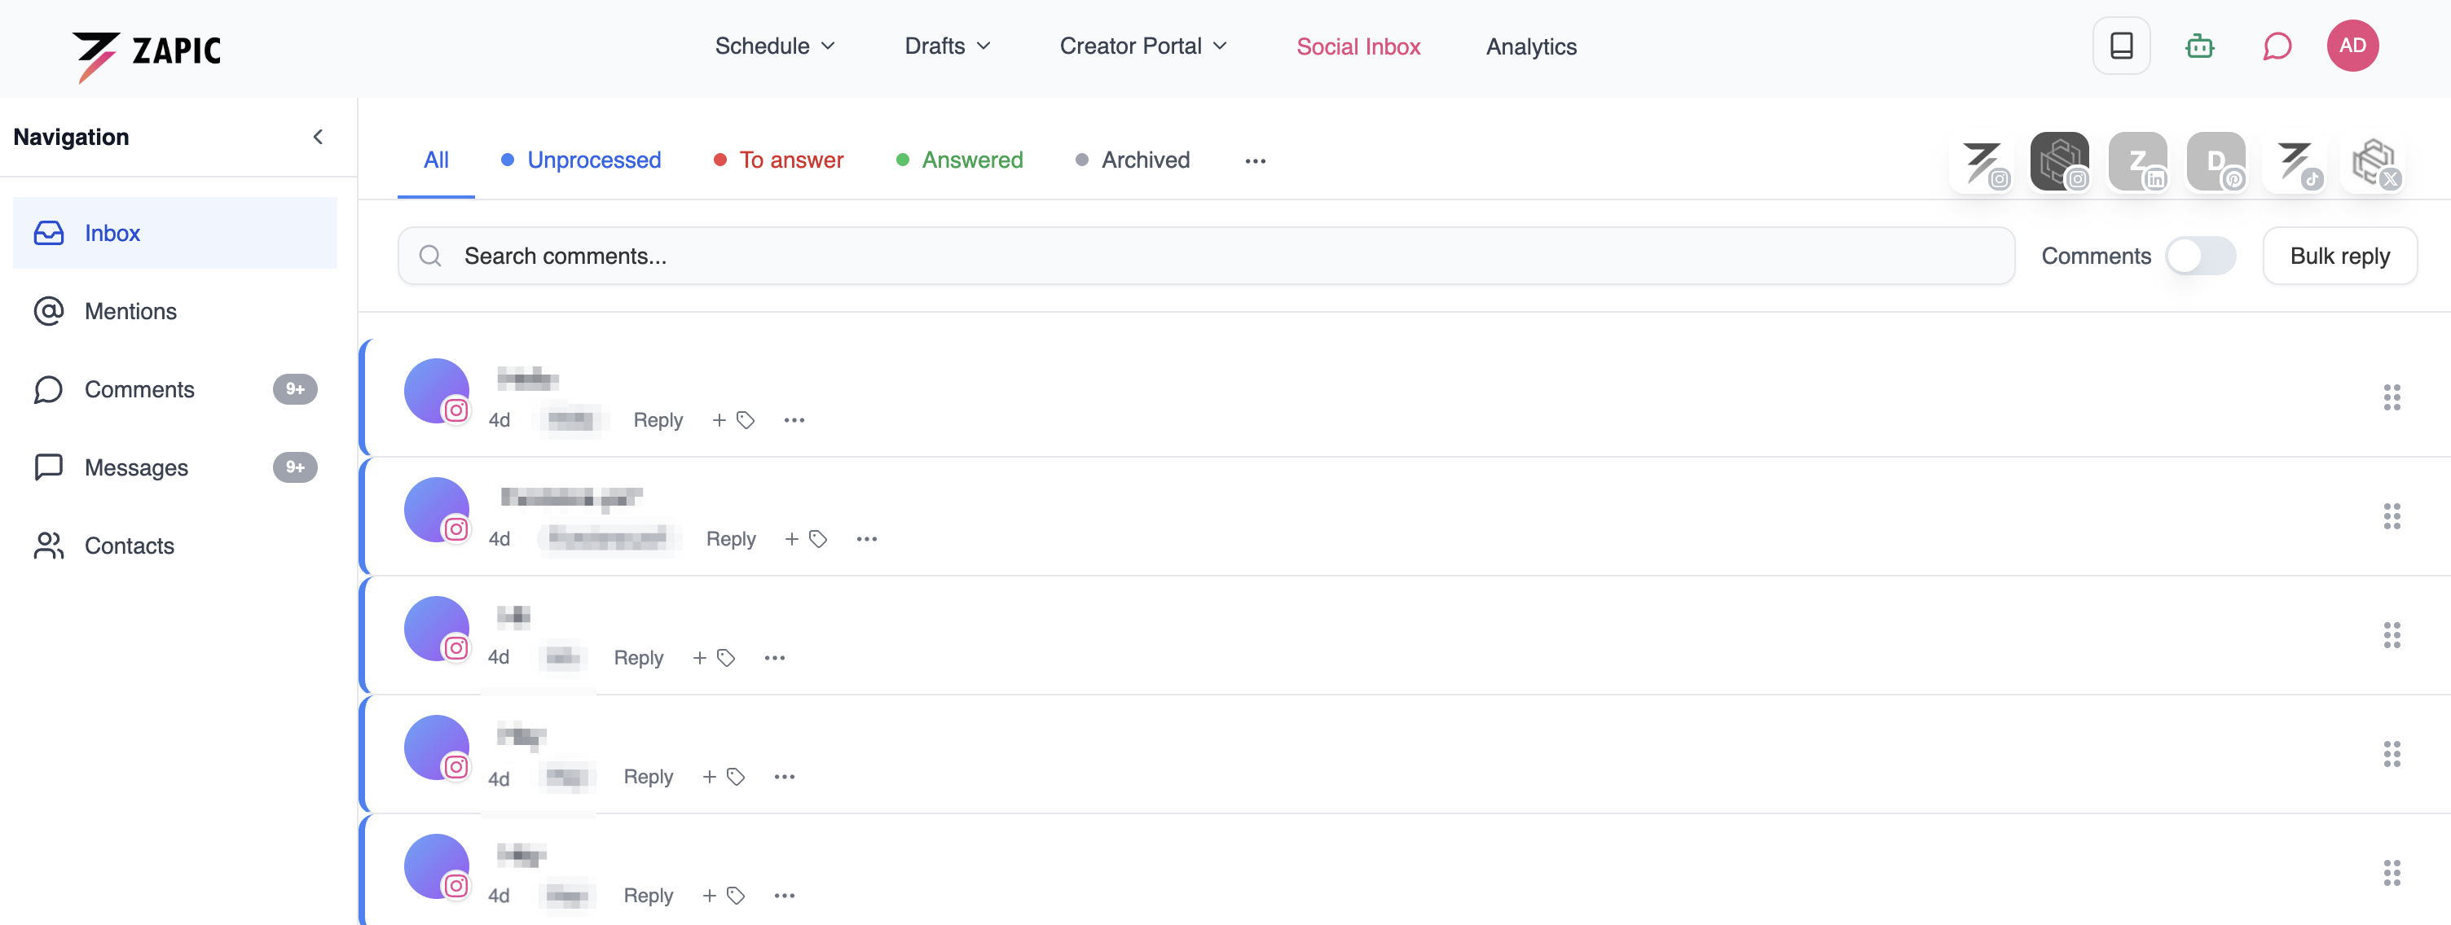
Task: Open the green robot automation icon
Action: [2199, 46]
